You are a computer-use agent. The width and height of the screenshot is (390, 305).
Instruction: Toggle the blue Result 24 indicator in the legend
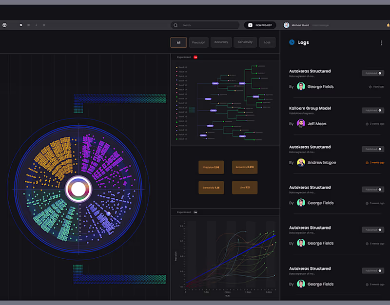click(176, 80)
